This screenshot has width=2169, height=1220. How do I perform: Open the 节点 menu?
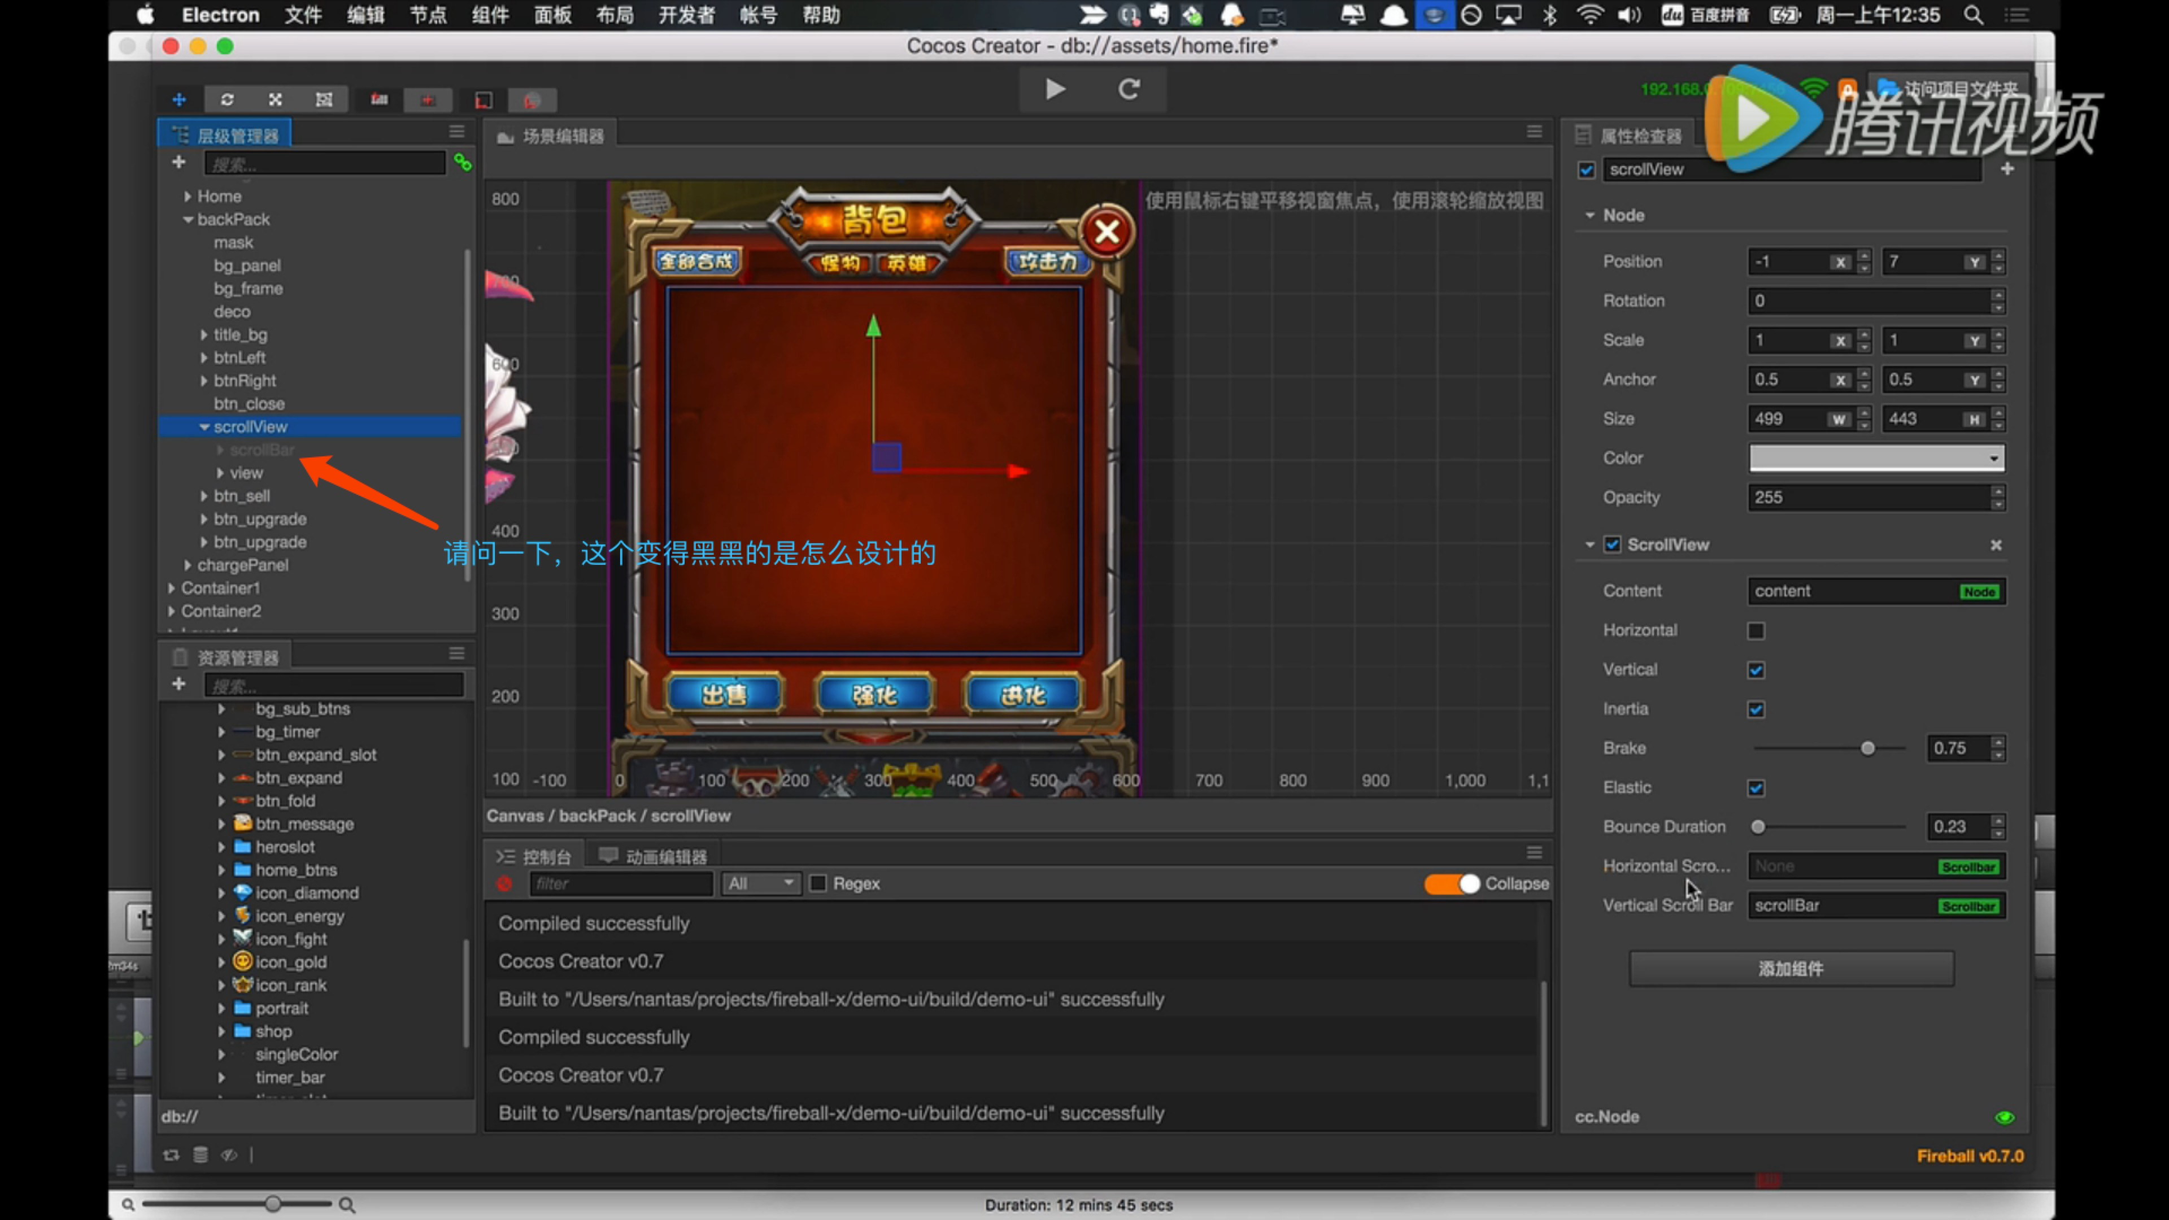(x=428, y=15)
